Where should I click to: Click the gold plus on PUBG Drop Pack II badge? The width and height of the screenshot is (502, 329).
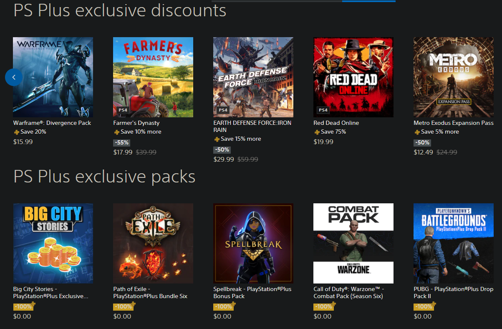(x=433, y=304)
